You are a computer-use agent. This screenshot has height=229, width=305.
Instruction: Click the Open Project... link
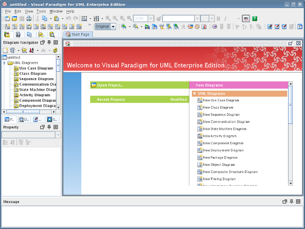point(110,85)
